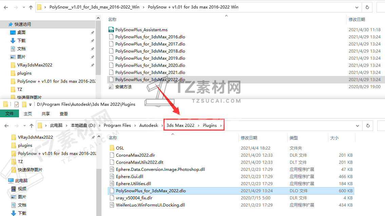Go up one folder in top PolySnow window

(31, 7)
